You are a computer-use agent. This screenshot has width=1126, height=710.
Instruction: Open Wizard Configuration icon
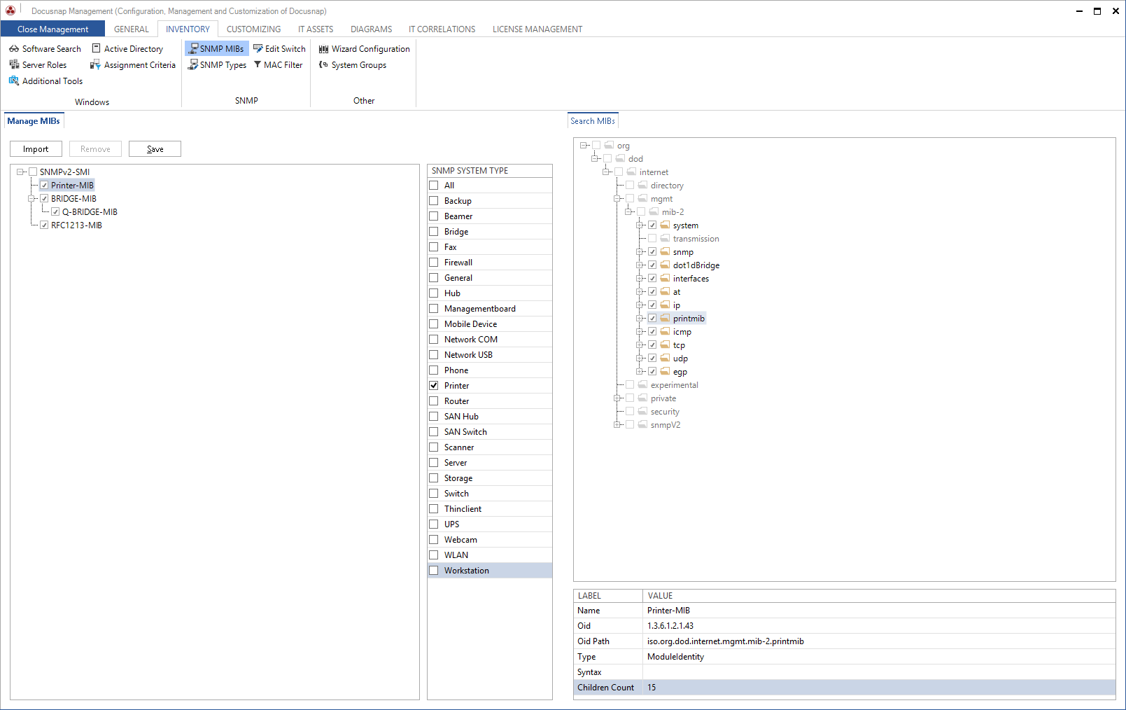click(x=324, y=49)
